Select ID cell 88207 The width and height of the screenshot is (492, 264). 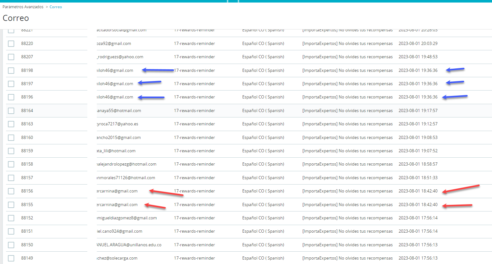[x=27, y=57]
